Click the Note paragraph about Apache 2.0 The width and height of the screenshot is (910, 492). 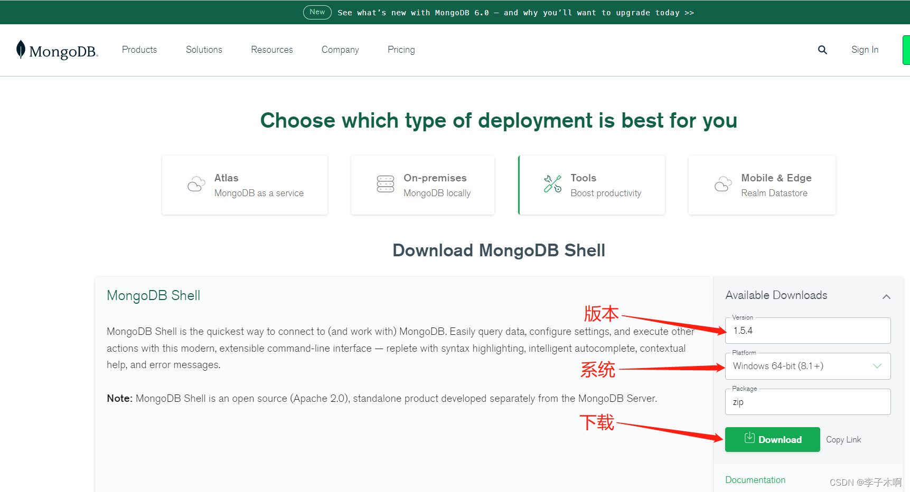click(382, 398)
